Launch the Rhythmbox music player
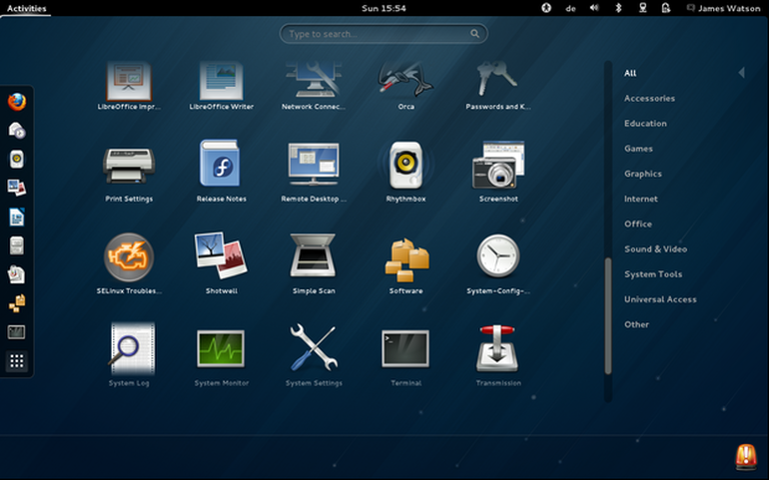This screenshot has width=769, height=480. coord(405,171)
